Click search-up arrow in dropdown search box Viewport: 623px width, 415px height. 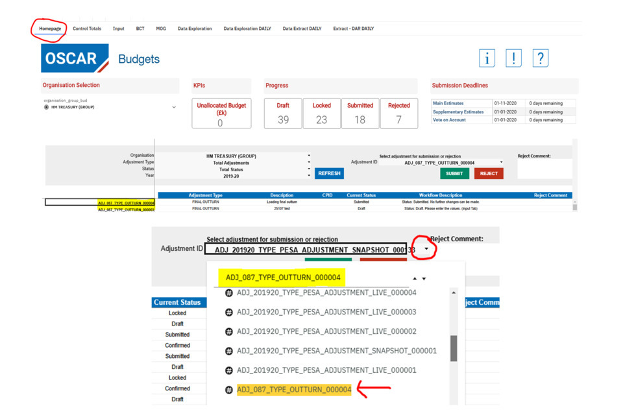tap(415, 279)
